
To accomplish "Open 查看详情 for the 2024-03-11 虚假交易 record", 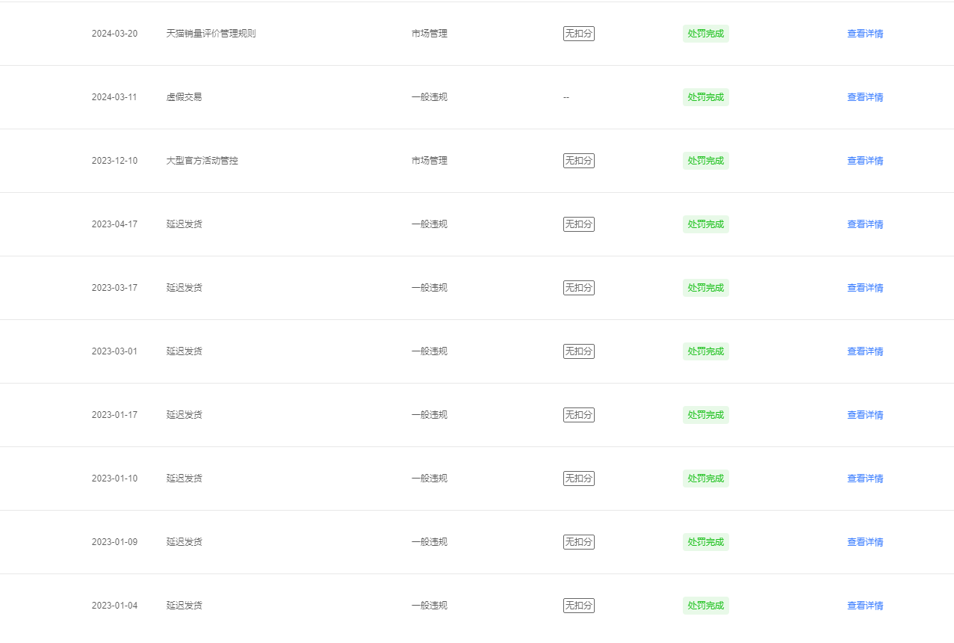I will pos(865,97).
